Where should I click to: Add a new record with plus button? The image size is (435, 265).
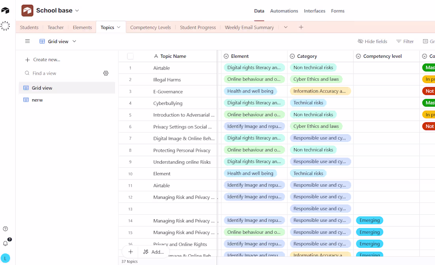tap(130, 252)
